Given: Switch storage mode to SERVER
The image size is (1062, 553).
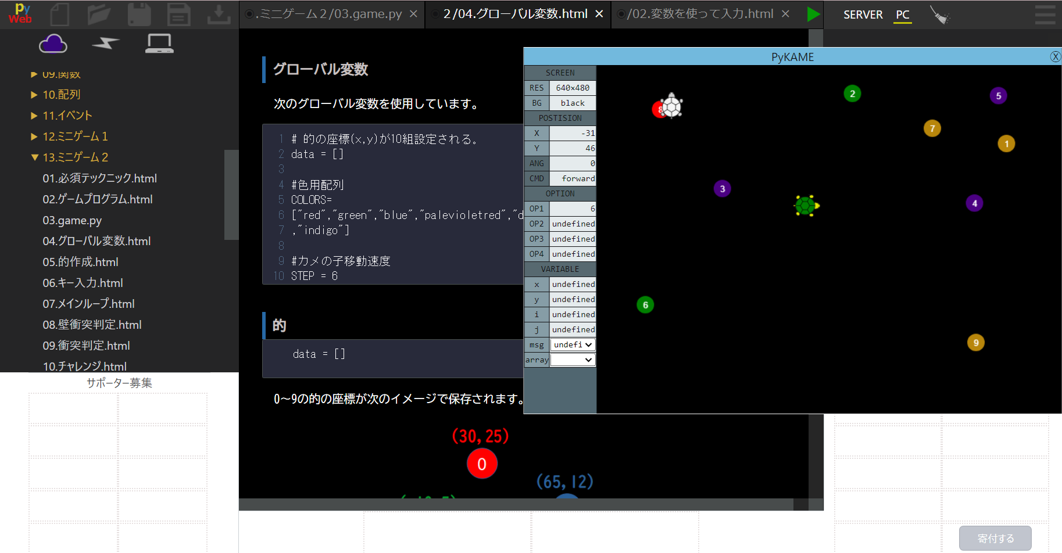Looking at the screenshot, I should (863, 14).
